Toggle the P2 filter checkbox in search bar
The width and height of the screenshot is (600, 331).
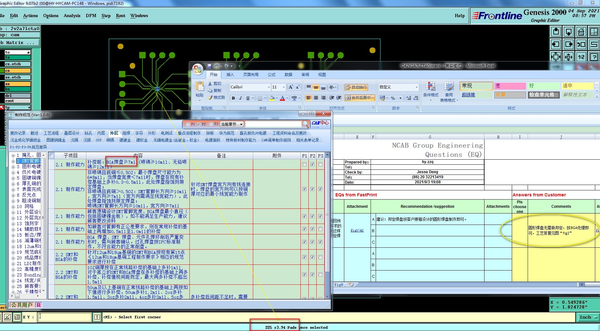pos(198,124)
